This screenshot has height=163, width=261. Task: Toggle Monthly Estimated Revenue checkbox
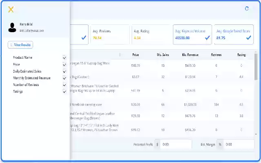[x=64, y=78]
